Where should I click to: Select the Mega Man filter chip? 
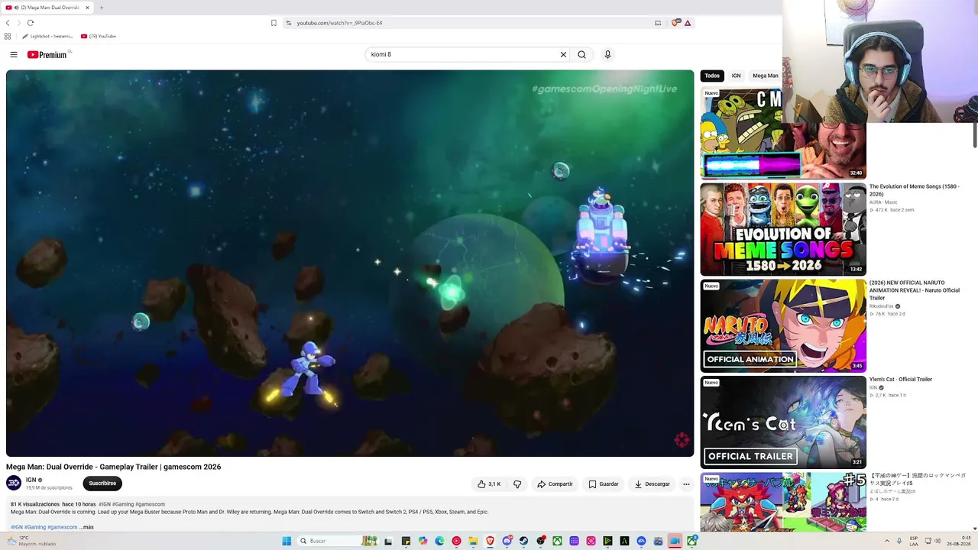click(765, 76)
